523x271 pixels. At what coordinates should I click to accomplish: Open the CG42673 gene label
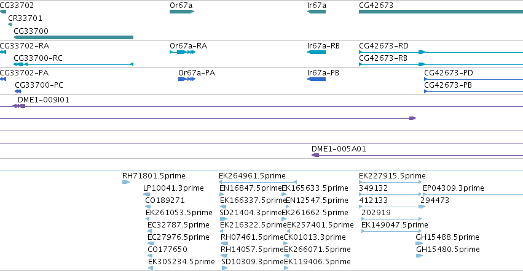(x=376, y=6)
